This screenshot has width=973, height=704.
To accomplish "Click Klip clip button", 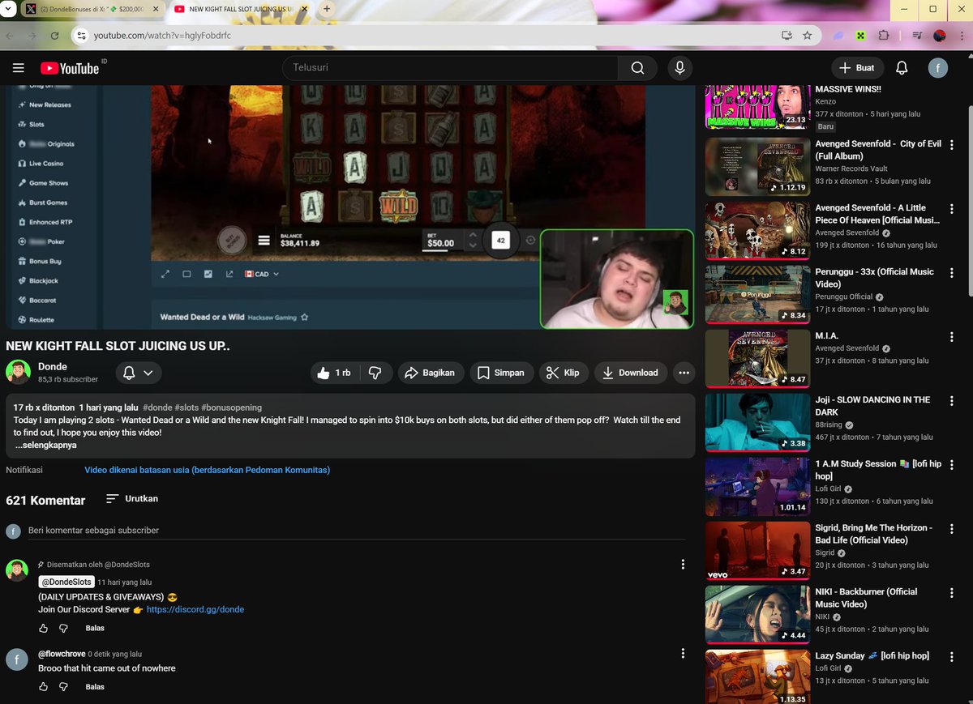I will [x=564, y=373].
